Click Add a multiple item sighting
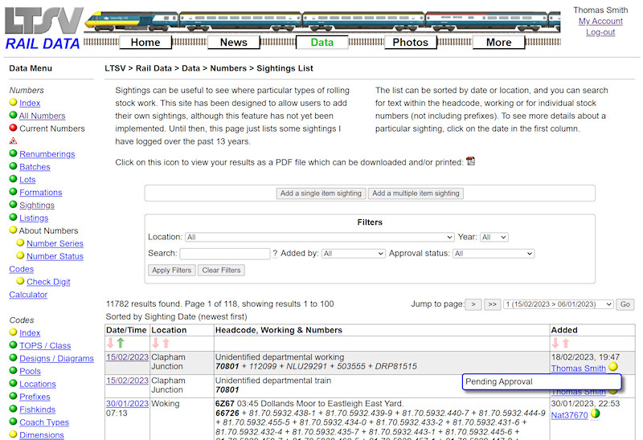Image resolution: width=643 pixels, height=440 pixels. 416,194
